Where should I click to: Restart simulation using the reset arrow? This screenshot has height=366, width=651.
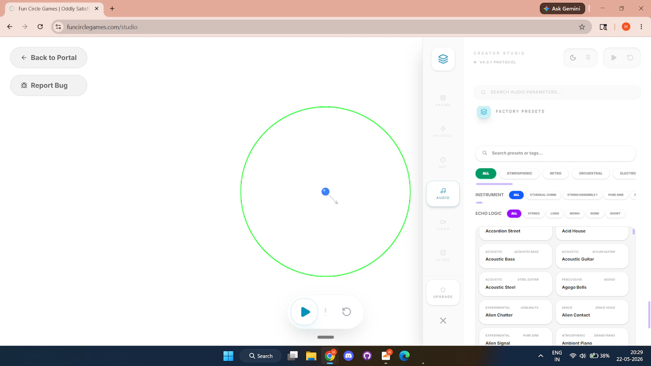pyautogui.click(x=346, y=312)
